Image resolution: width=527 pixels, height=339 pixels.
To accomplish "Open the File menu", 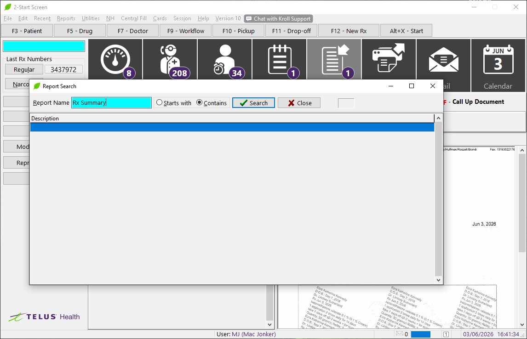I will tap(8, 18).
